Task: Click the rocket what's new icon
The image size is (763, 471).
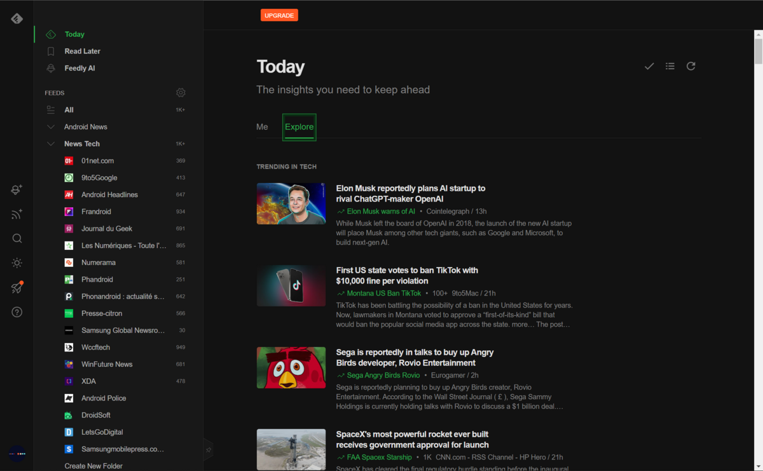Action: 17,287
